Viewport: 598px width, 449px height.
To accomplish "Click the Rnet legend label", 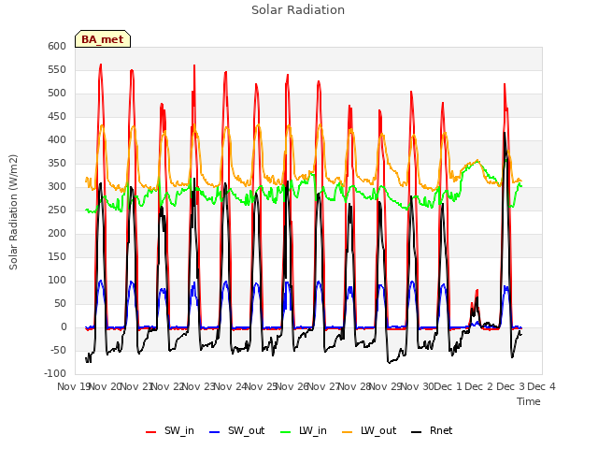I will (x=441, y=430).
